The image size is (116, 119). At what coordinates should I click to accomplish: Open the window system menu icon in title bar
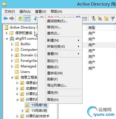[x=4, y=4]
